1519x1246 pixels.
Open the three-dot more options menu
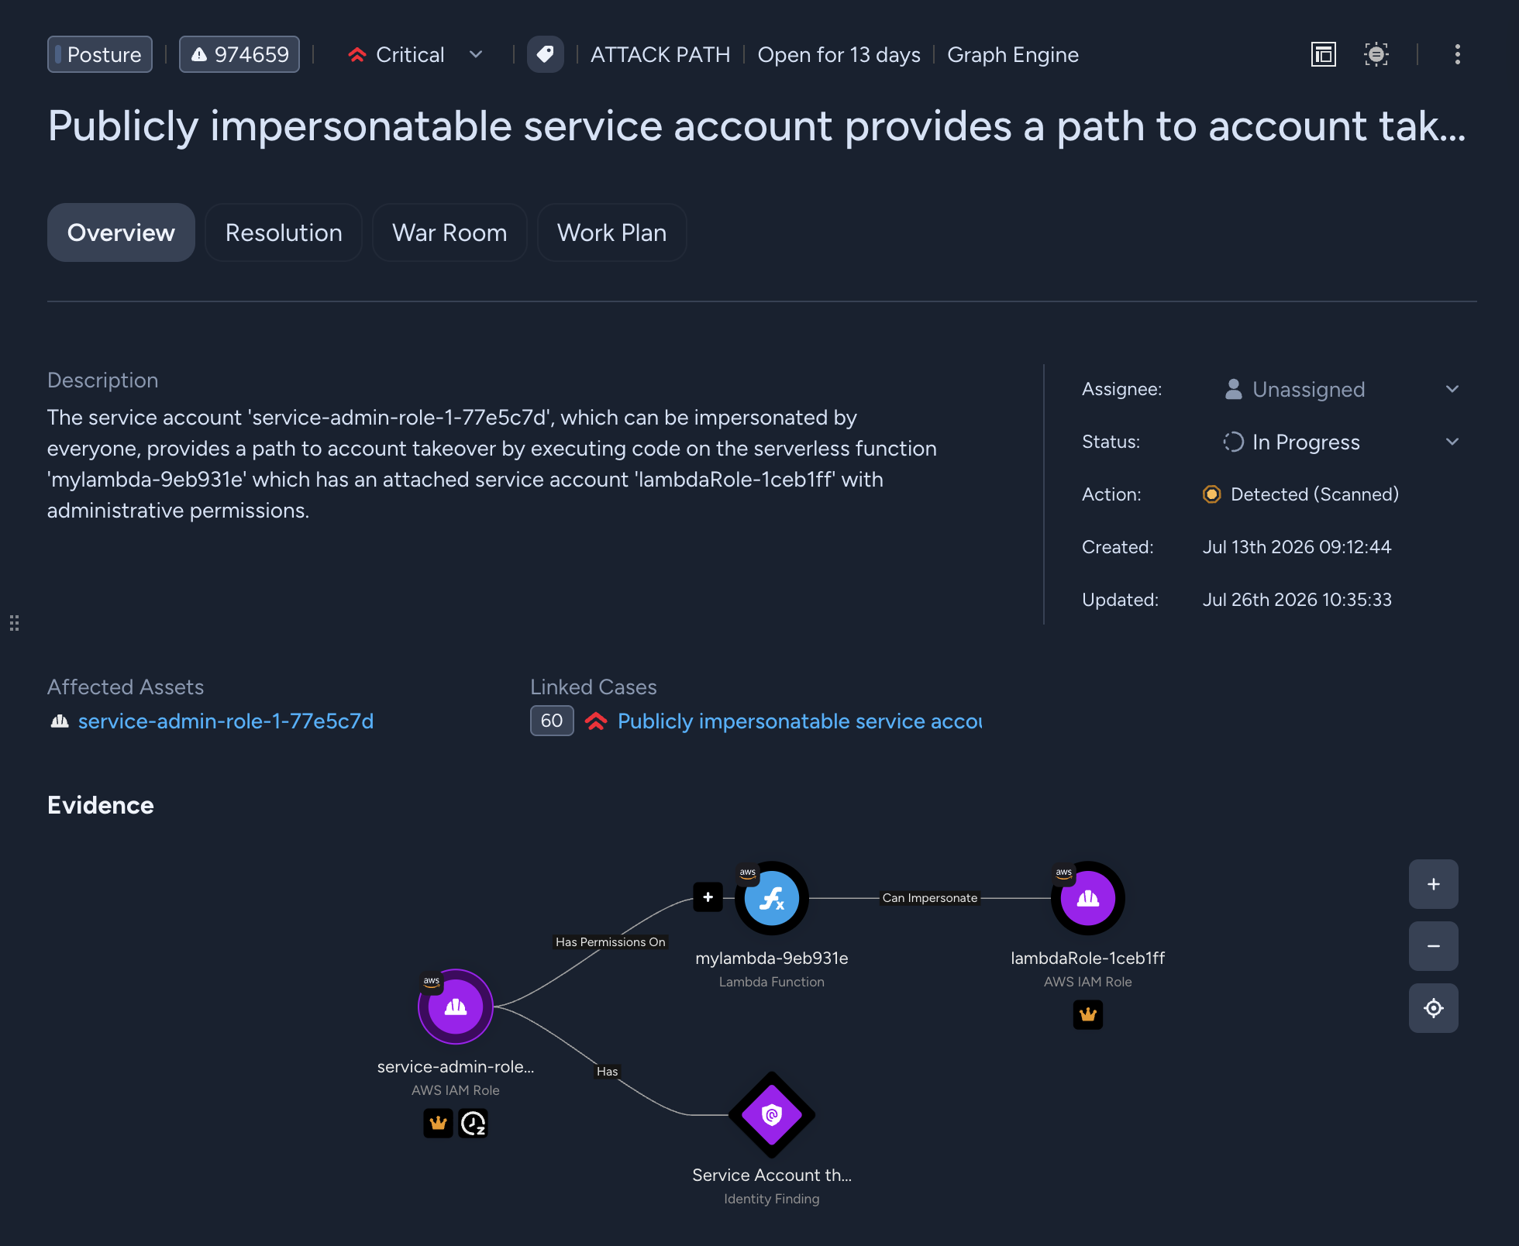1458,54
